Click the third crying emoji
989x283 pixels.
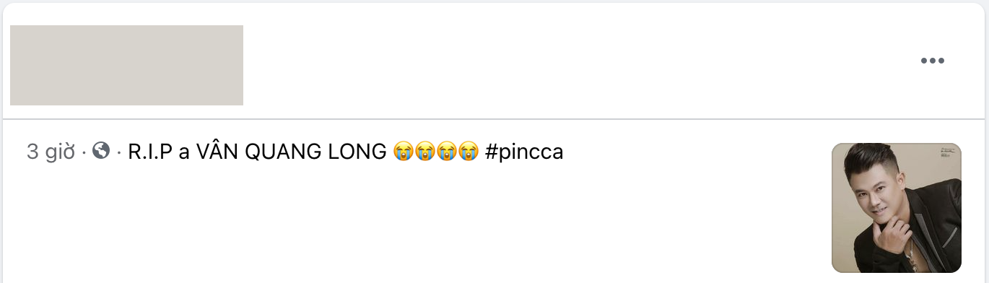(447, 152)
